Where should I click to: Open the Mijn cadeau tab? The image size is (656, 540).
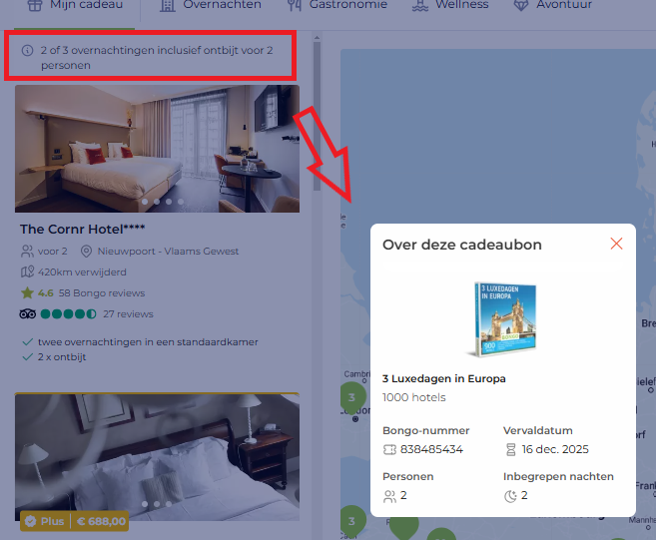tap(75, 5)
